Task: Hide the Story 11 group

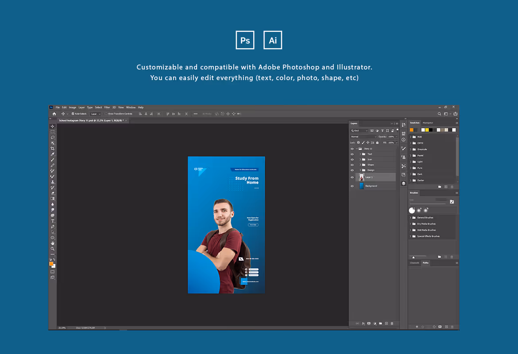Action: pyautogui.click(x=352, y=149)
